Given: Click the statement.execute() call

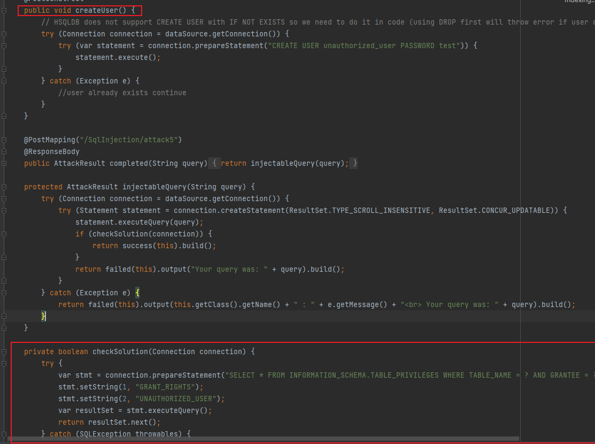Looking at the screenshot, I should (118, 57).
